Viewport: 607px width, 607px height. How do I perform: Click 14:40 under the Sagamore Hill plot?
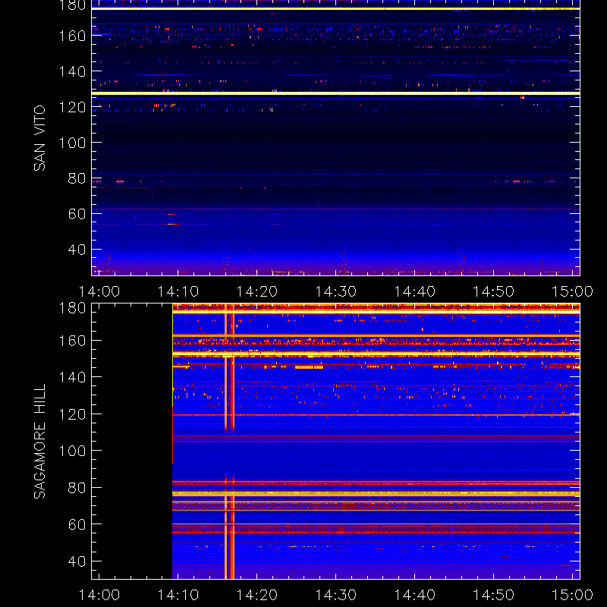414,595
